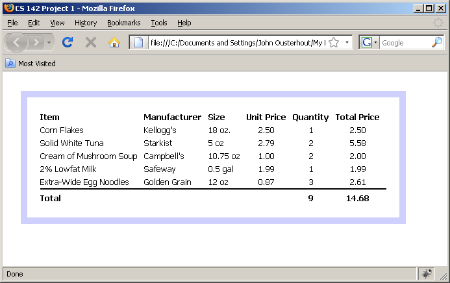
Task: Click the 2% Lowfat Milk cell
Action: tap(68, 169)
